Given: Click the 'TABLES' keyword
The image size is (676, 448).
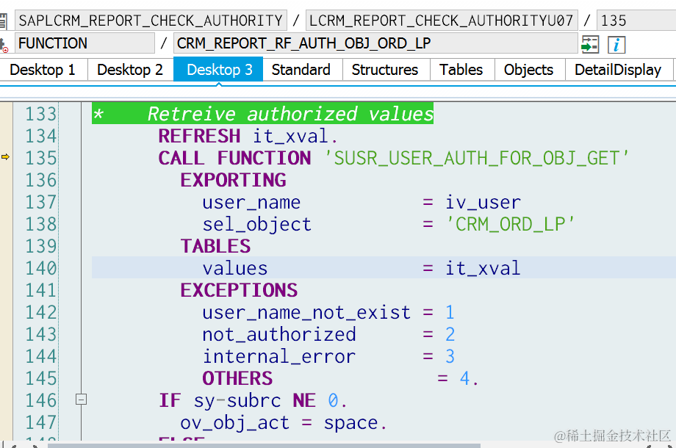Looking at the screenshot, I should (x=215, y=246).
